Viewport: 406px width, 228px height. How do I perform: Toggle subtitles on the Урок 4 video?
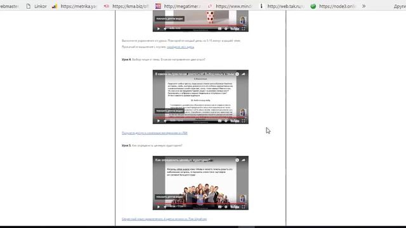219,121
